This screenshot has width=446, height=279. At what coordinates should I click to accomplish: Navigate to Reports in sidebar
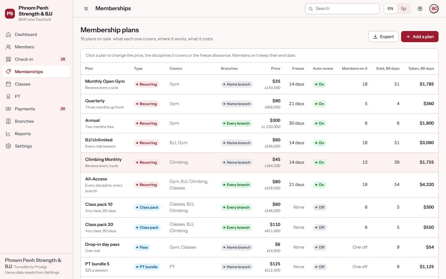coord(36,134)
